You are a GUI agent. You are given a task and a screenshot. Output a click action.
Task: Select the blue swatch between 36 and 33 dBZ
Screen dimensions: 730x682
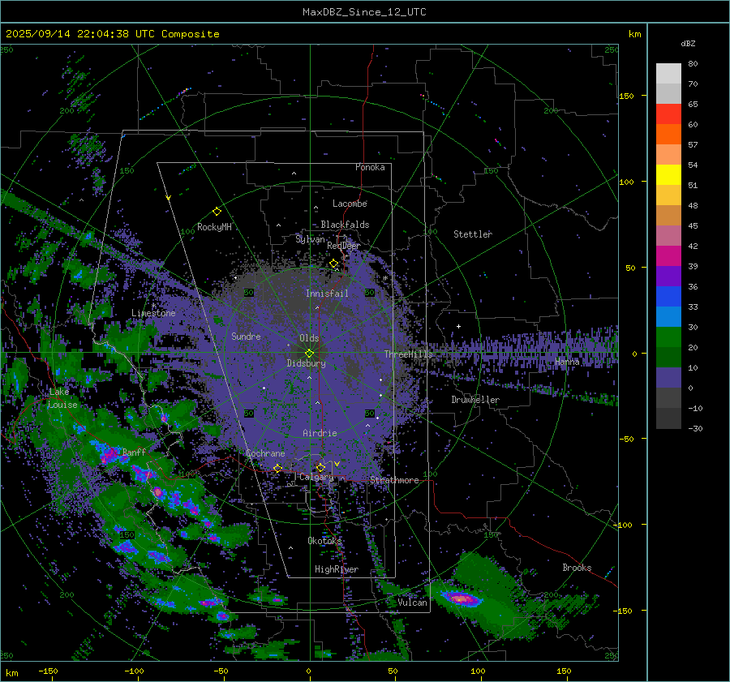click(668, 297)
